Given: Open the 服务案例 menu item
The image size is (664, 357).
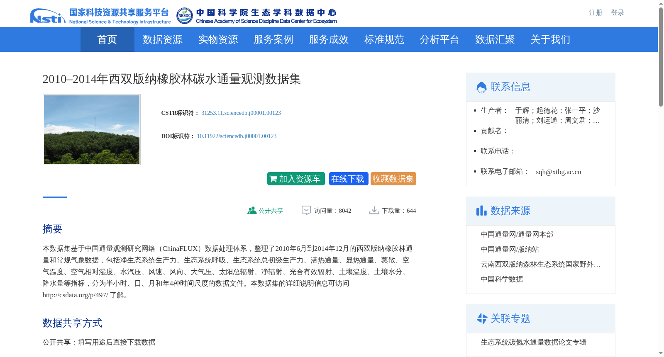Looking at the screenshot, I should coord(273,39).
